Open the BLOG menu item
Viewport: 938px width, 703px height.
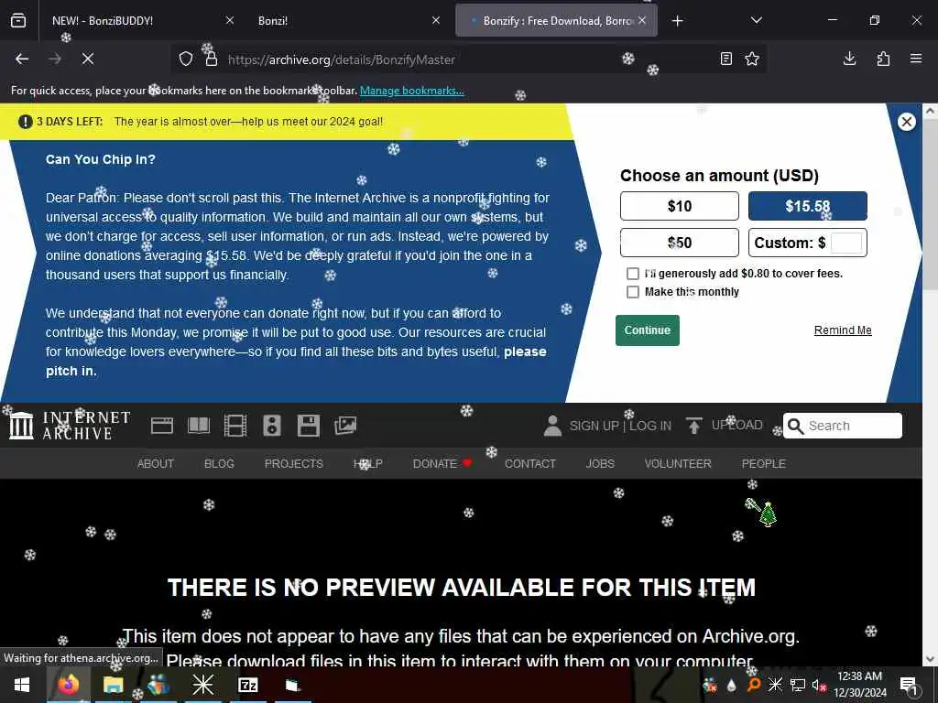coord(219,464)
